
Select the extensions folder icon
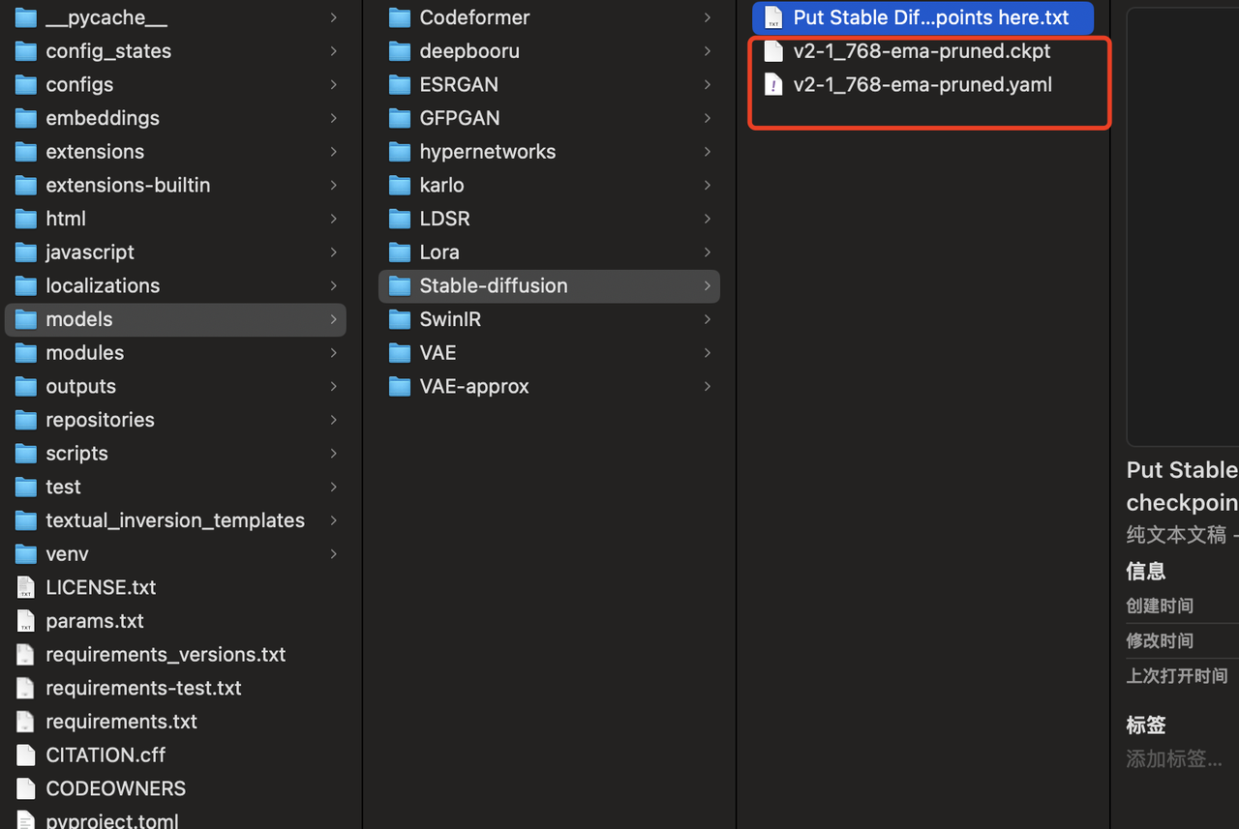(x=26, y=152)
